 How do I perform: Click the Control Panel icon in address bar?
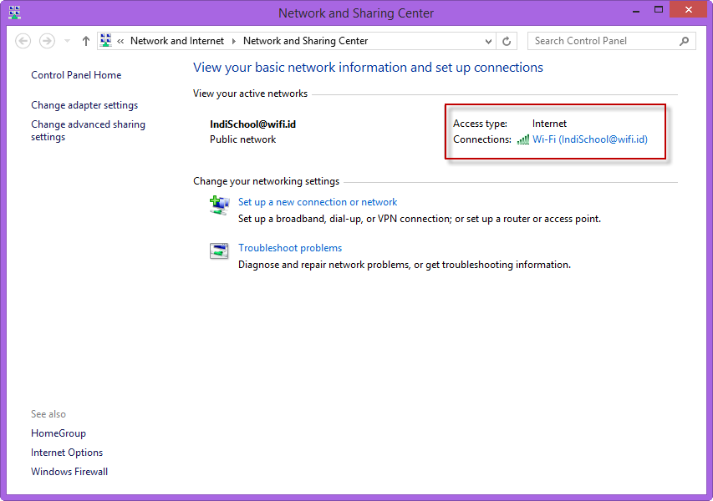[x=106, y=40]
